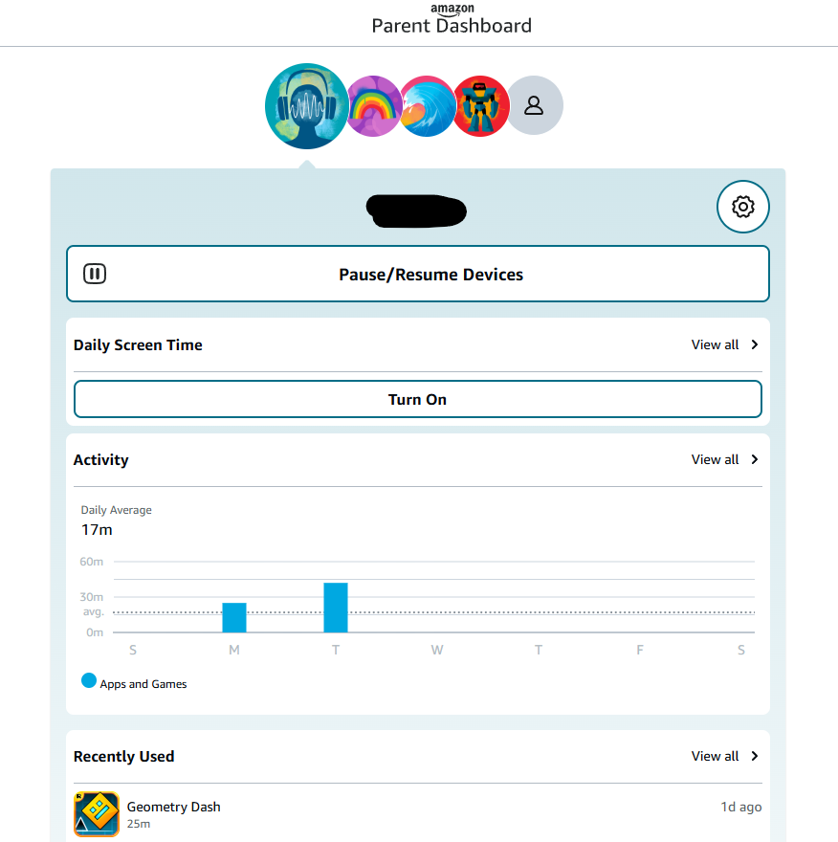Open settings with the gear icon
This screenshot has height=842, width=838.
[743, 207]
